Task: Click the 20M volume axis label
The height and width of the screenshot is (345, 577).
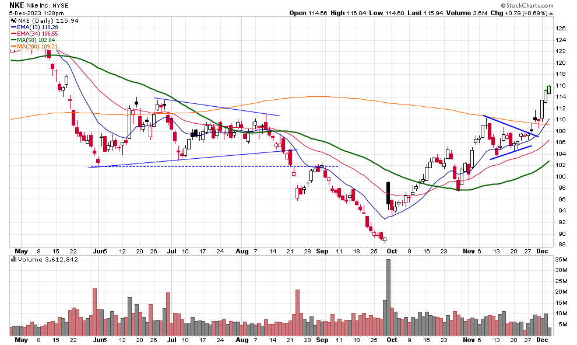Action: (x=561, y=292)
